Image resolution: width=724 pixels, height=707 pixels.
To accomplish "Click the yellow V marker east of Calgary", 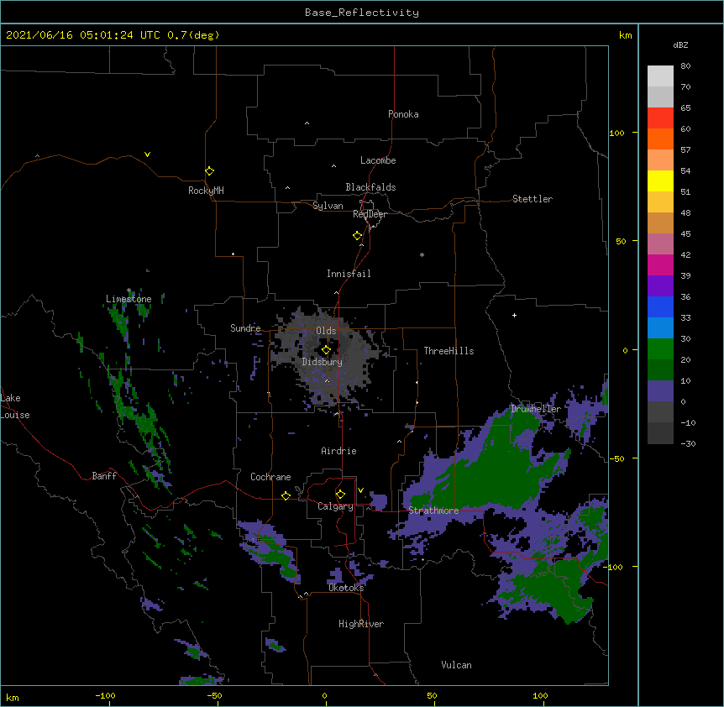I will 360,490.
